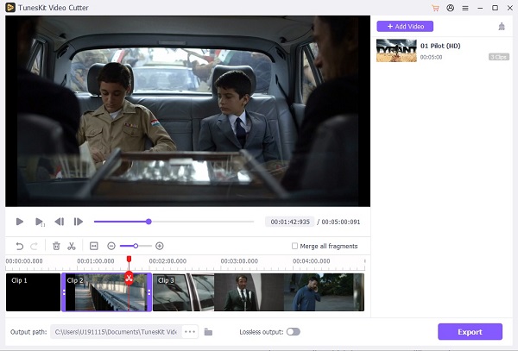The image size is (518, 351).
Task: Zoom in the timeline with plus icon
Action: click(x=160, y=246)
